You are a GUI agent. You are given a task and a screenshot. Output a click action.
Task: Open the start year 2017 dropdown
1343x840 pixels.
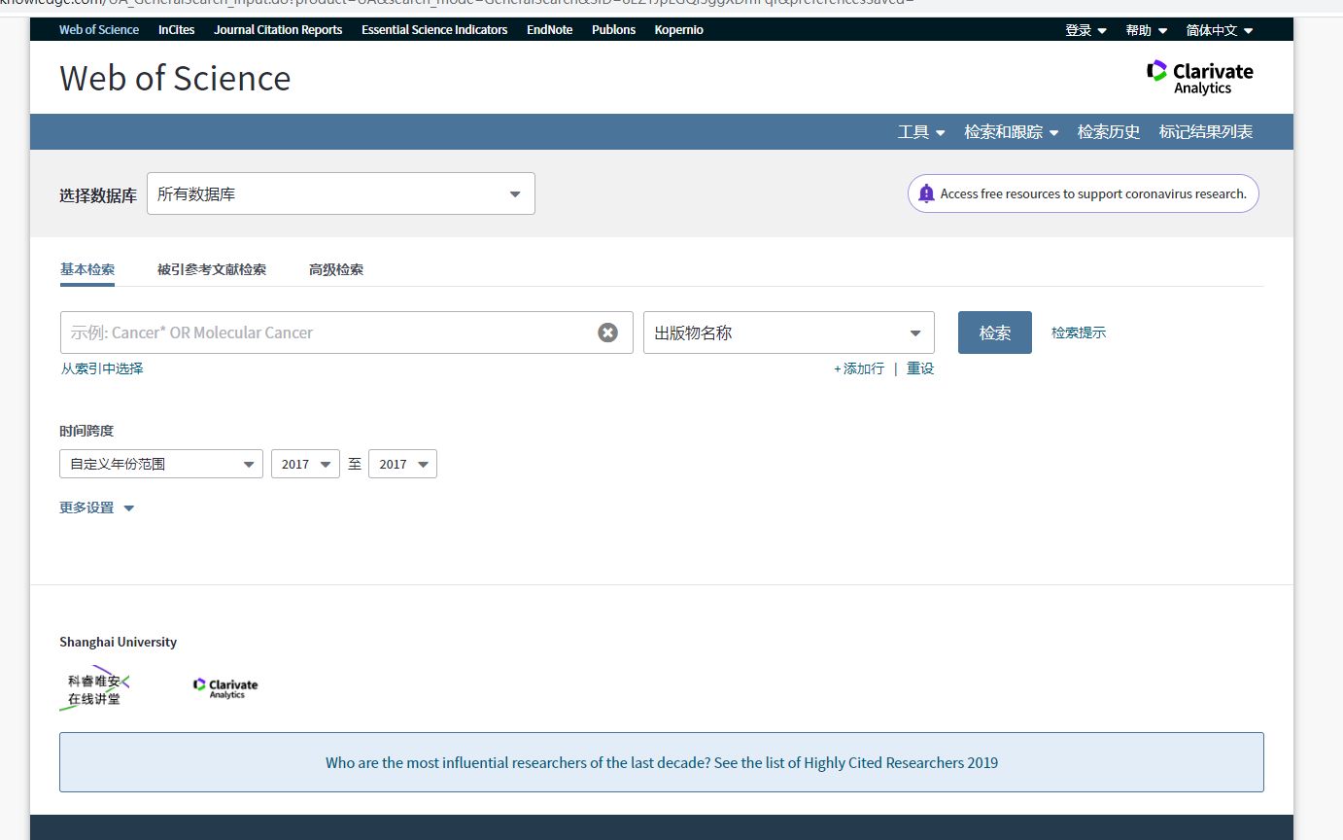pyautogui.click(x=305, y=464)
